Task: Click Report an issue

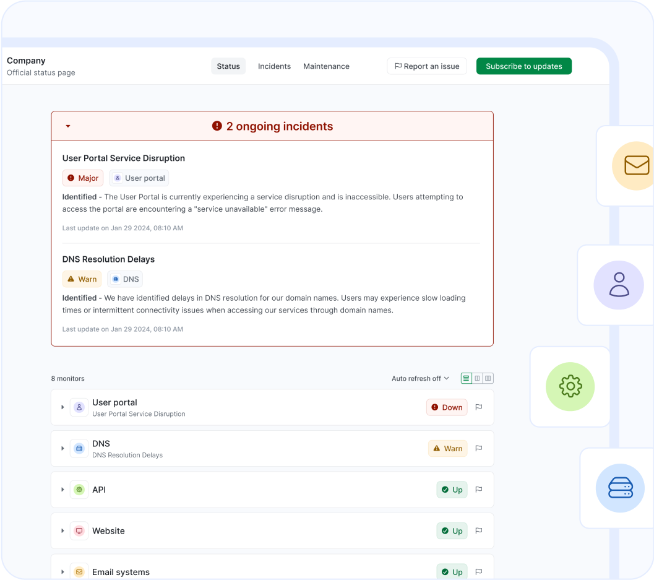Action: point(427,66)
